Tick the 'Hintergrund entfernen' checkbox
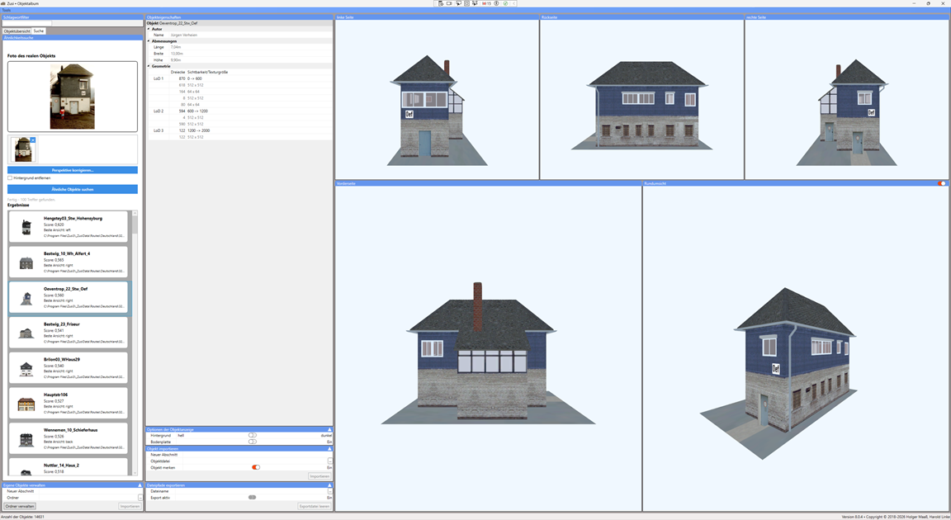Viewport: 951px width, 520px height. tap(10, 178)
